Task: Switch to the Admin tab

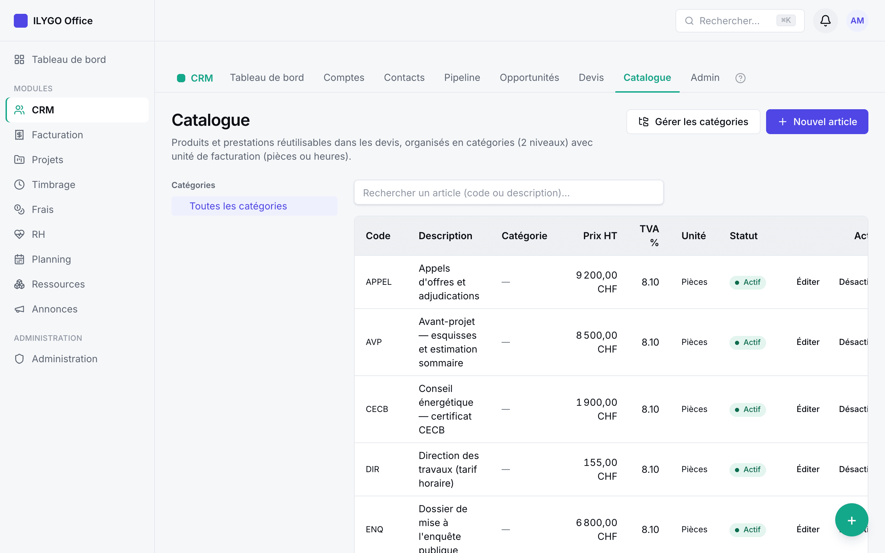Action: point(705,77)
